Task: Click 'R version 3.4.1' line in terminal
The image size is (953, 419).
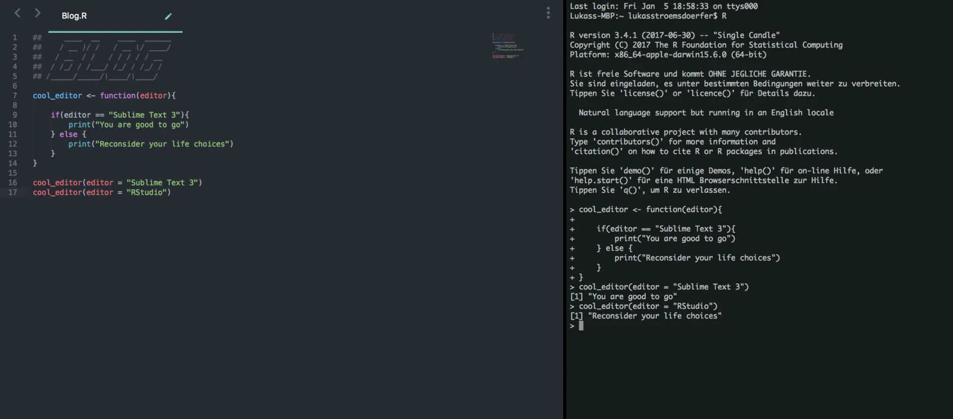Action: pos(675,35)
